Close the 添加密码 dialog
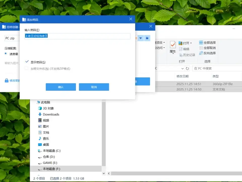Image resolution: width=242 pixels, height=182 pixels. 131,19
